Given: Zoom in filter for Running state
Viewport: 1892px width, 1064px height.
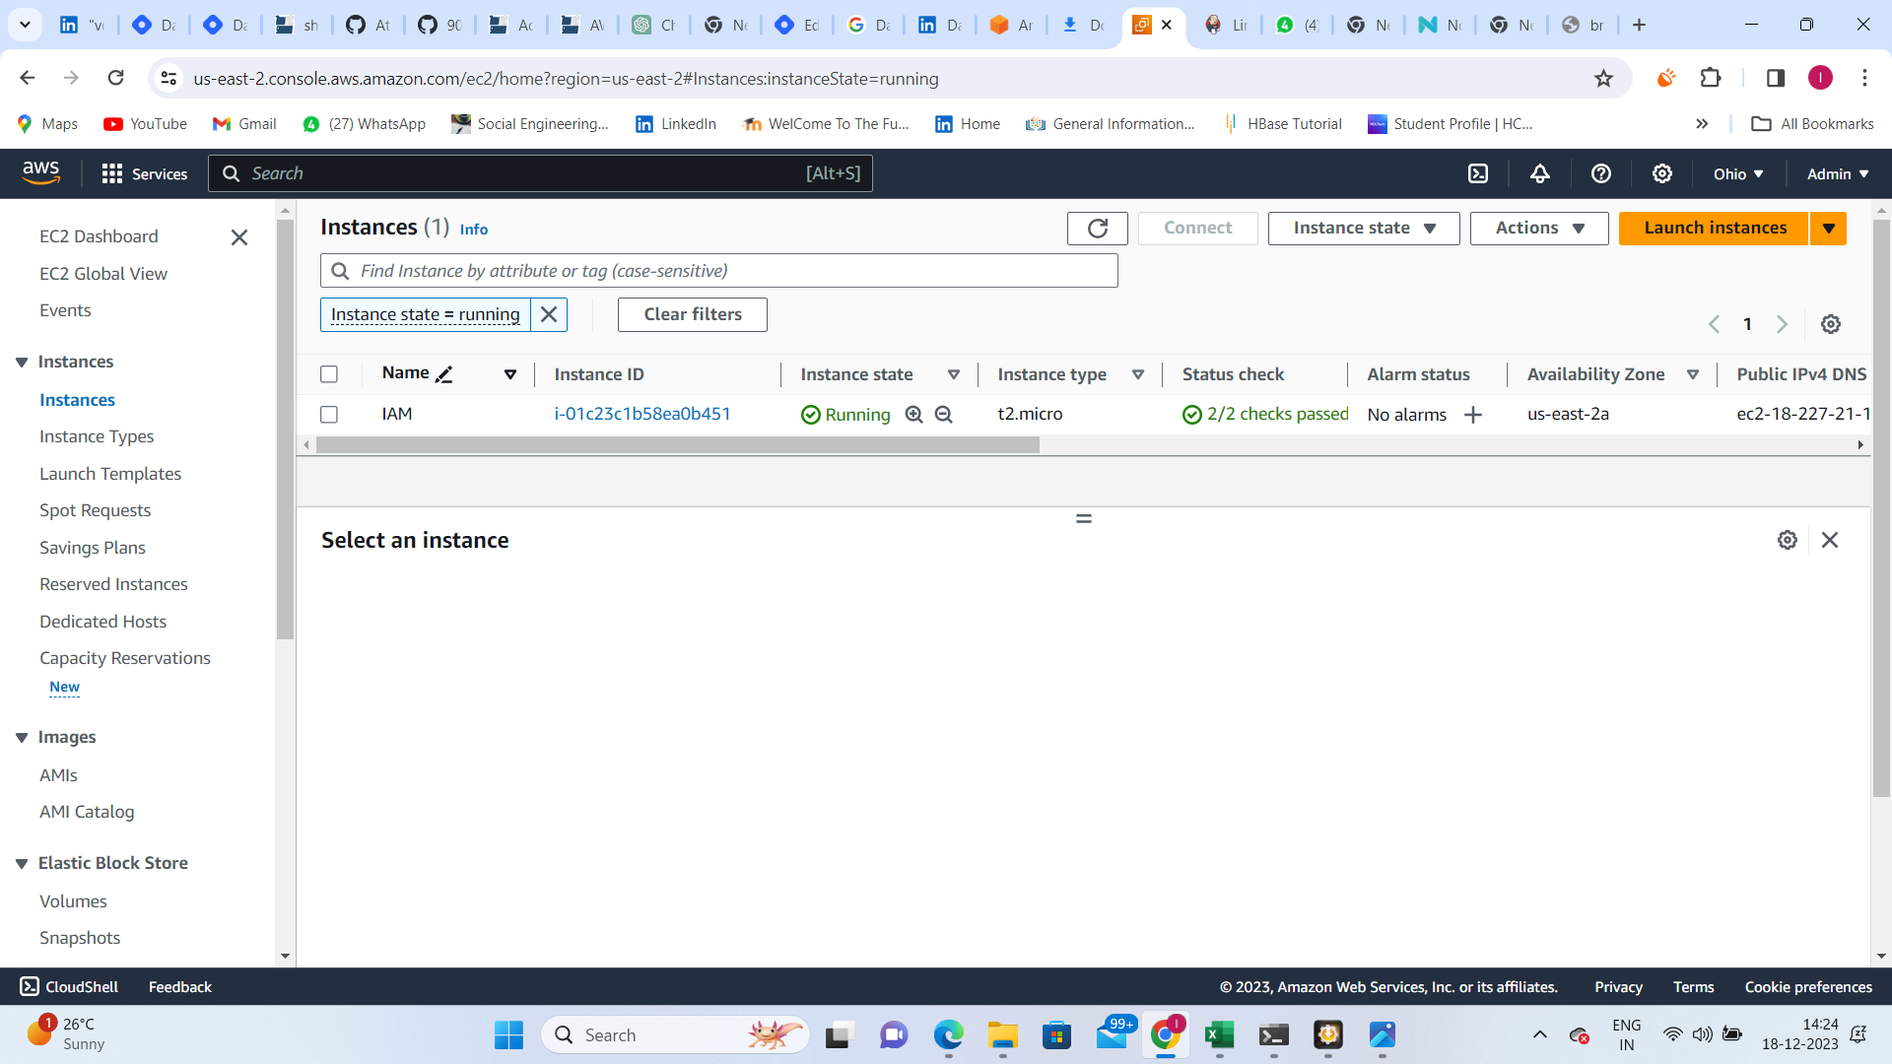Looking at the screenshot, I should [x=913, y=415].
